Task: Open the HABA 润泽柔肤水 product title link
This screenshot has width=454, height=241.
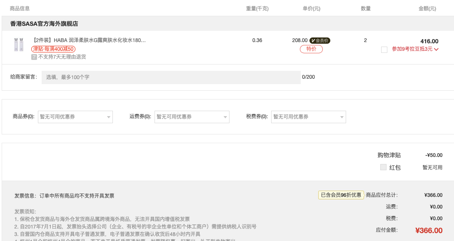Action: 89,40
